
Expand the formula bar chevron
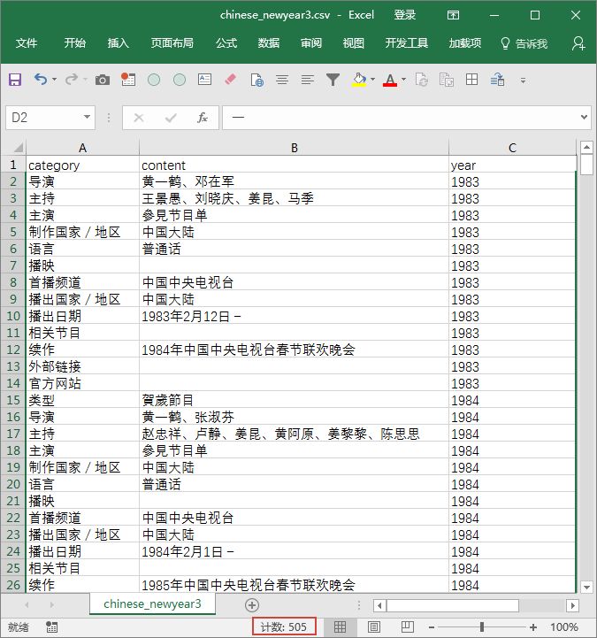pos(585,117)
